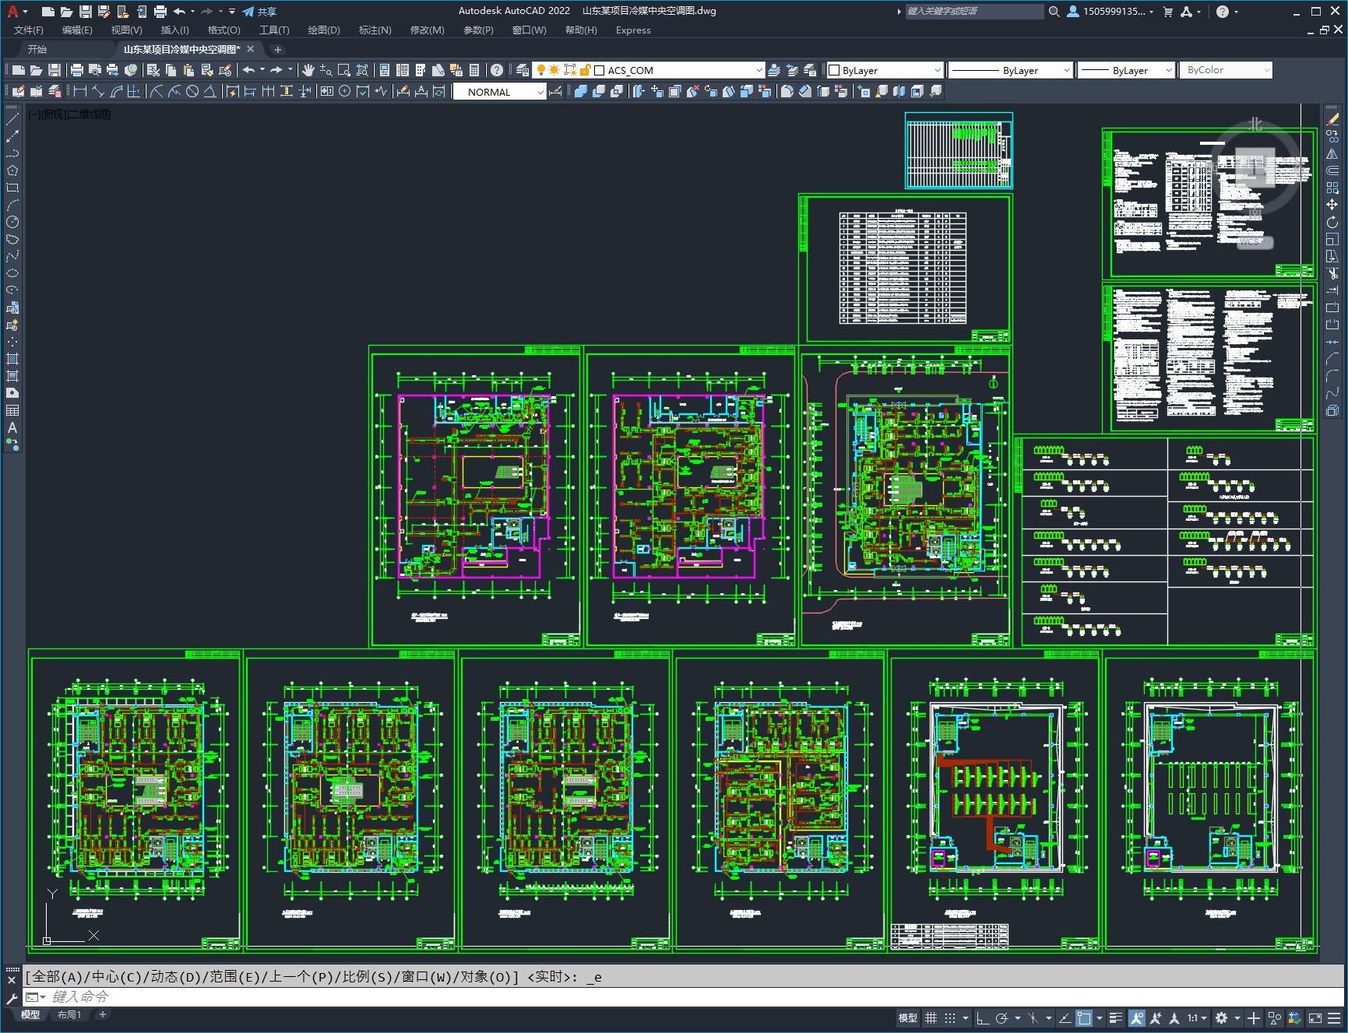Open the Table tool in draw toolbar
This screenshot has width=1348, height=1033.
pos(12,410)
